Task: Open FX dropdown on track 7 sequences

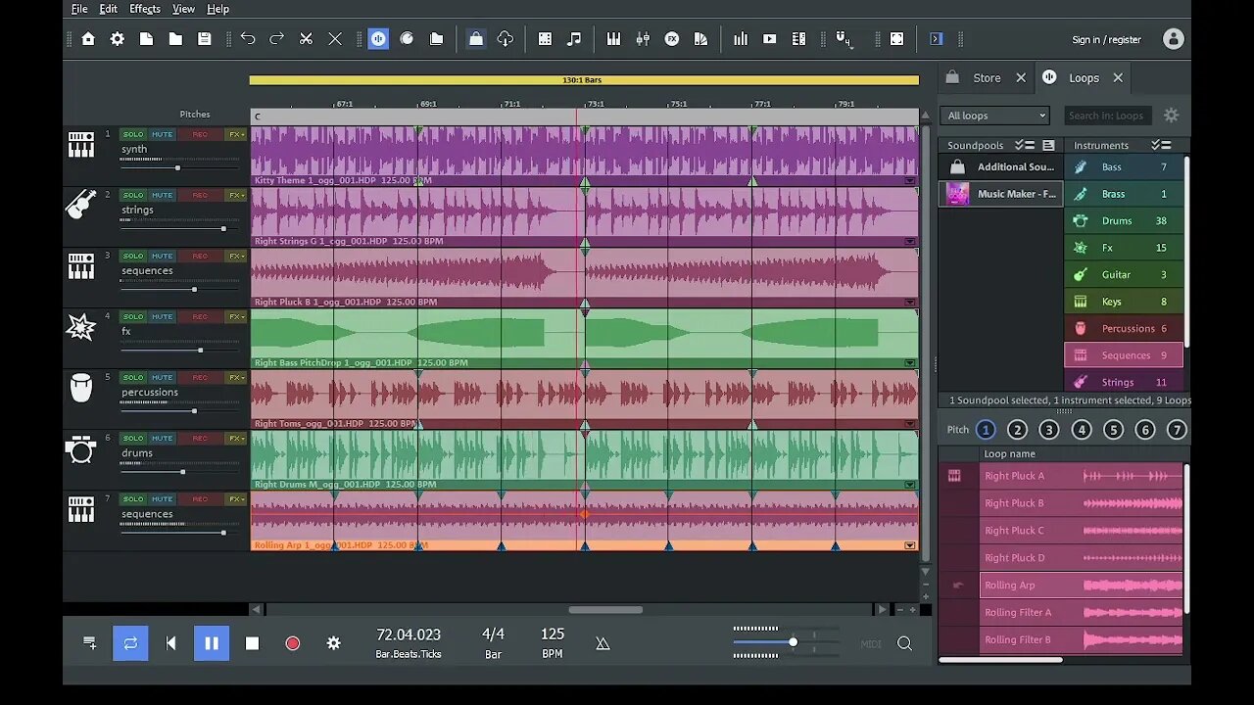Action: (x=235, y=499)
